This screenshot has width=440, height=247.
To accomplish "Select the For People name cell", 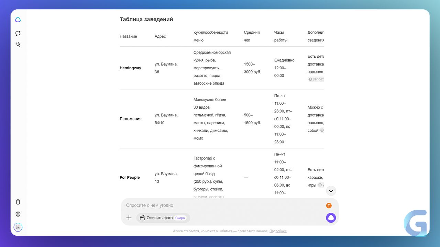I will [130, 177].
